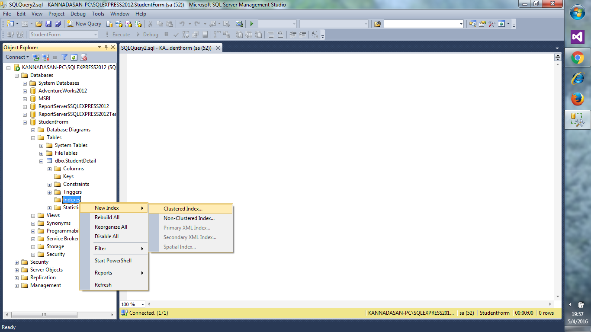Click the Object Explorer script/cancel sync icon
The height and width of the screenshot is (332, 591).
(x=84, y=57)
